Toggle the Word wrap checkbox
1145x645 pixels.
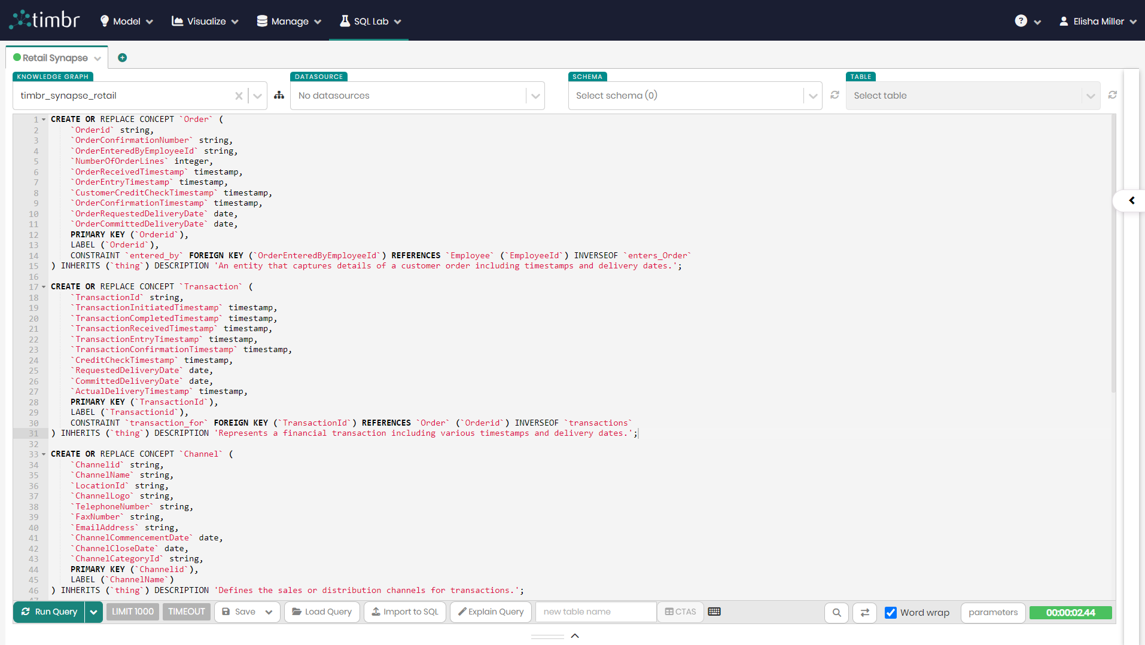[891, 612]
